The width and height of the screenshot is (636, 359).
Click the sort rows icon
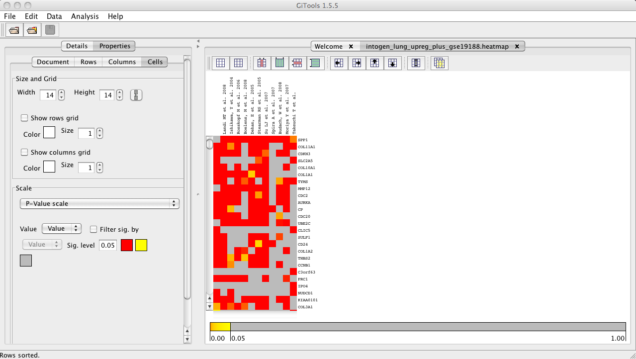[x=416, y=63]
